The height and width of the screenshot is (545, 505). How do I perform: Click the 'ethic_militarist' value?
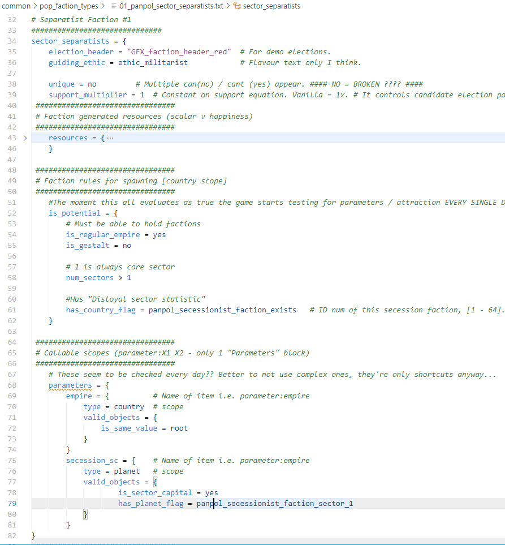coord(153,63)
